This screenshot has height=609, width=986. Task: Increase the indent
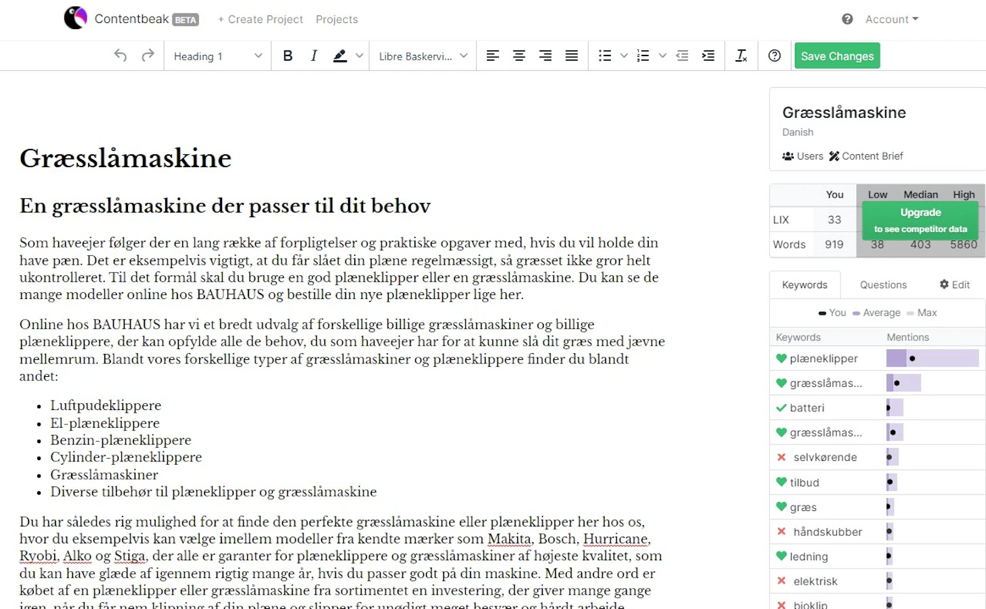pyautogui.click(x=708, y=56)
